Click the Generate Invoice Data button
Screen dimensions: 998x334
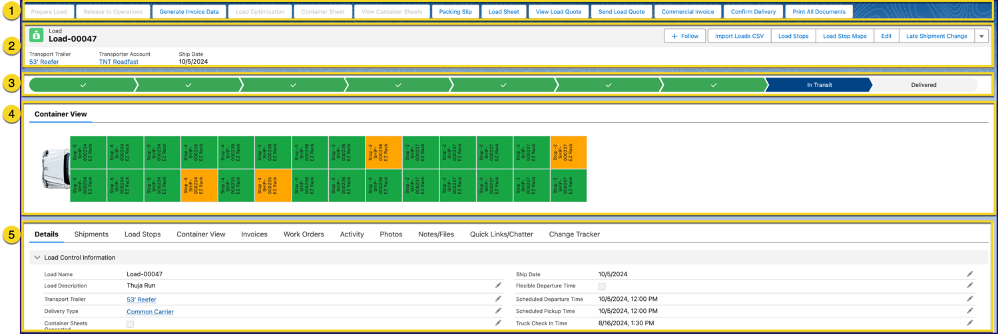click(x=189, y=12)
